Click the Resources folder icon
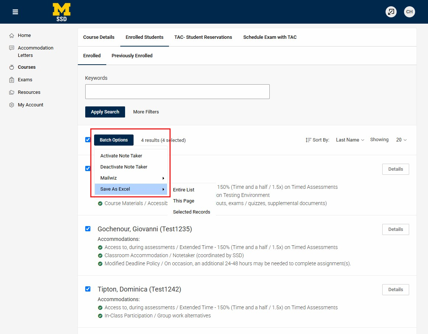428x334 pixels. tap(11, 92)
